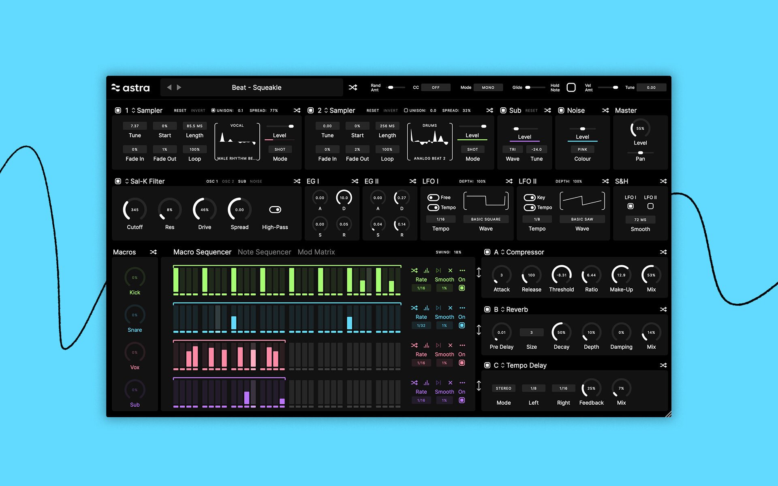Expand oscillator 1 Sampler type selector

tap(133, 111)
